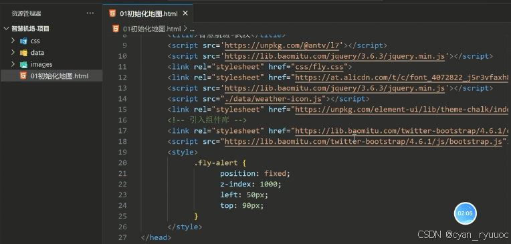Click line number 25 in the gutter

point(122,217)
